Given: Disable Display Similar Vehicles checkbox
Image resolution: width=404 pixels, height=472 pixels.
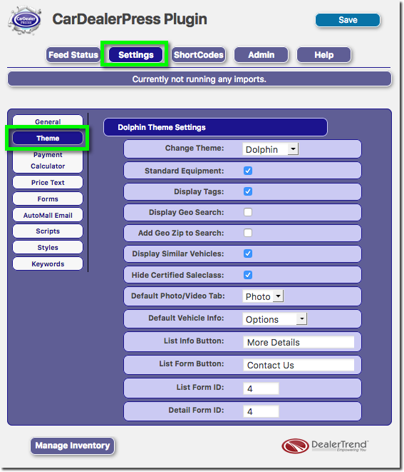Looking at the screenshot, I should coord(248,253).
